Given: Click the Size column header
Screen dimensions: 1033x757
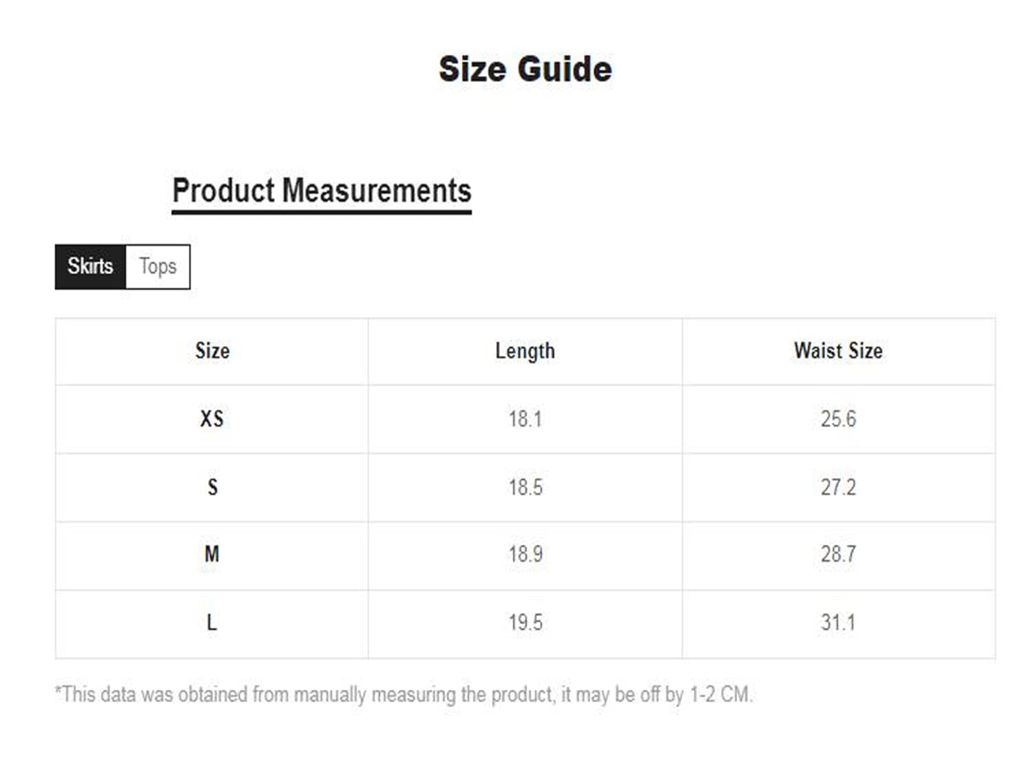Looking at the screenshot, I should tap(212, 351).
